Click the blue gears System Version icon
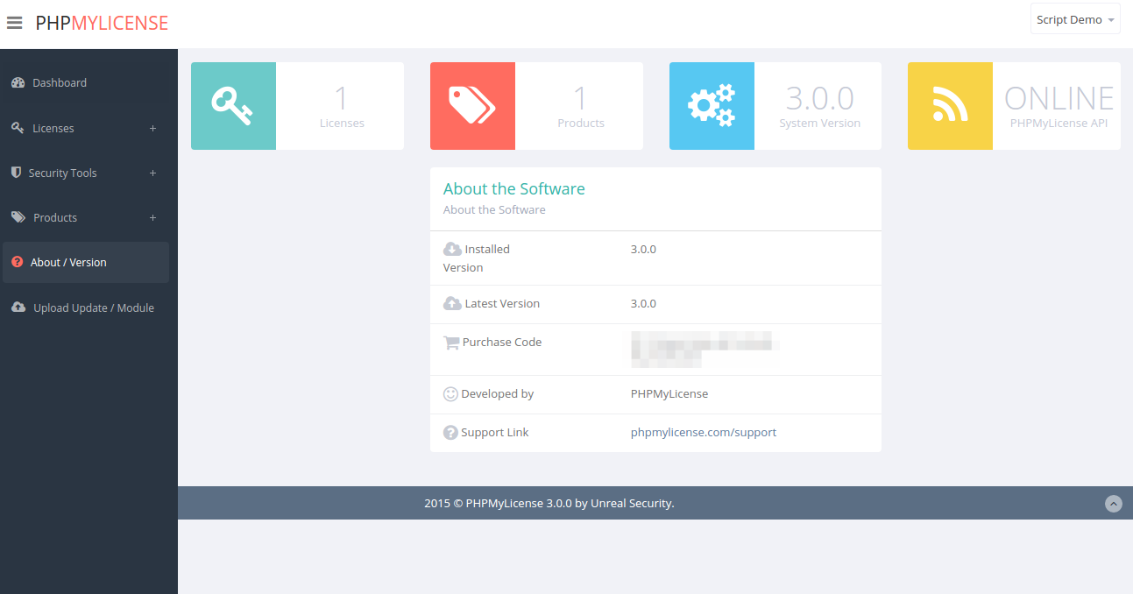 point(712,105)
